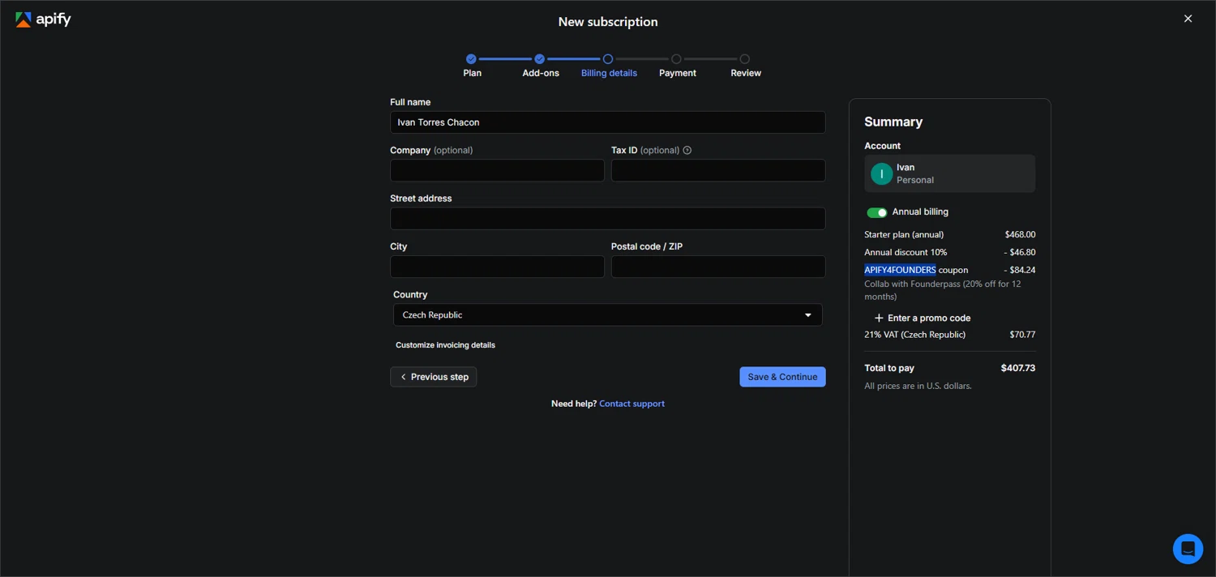
Task: Click the - $46.80 discount amount
Action: coord(1019,252)
